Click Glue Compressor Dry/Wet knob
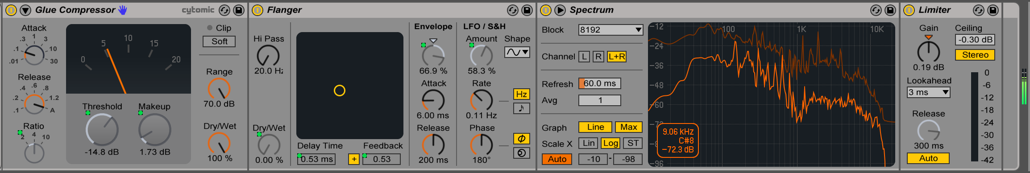This screenshot has height=173, width=1030. click(x=219, y=143)
